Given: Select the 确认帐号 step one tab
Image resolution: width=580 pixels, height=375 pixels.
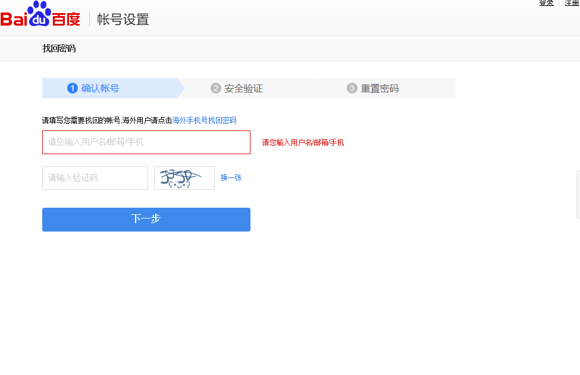Looking at the screenshot, I should [x=113, y=88].
